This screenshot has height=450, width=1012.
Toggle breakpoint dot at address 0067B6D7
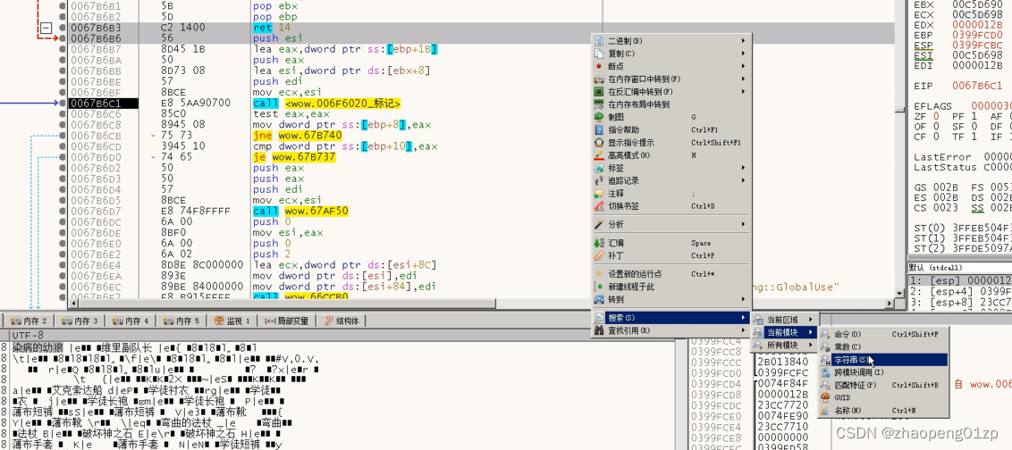pyautogui.click(x=62, y=211)
